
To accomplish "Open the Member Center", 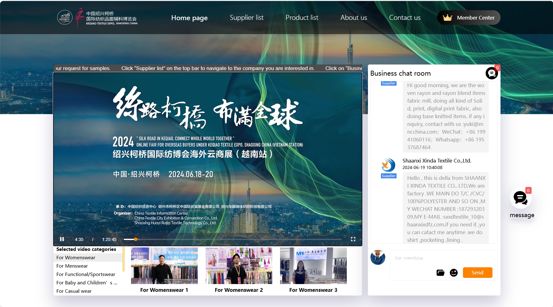I will (x=469, y=18).
